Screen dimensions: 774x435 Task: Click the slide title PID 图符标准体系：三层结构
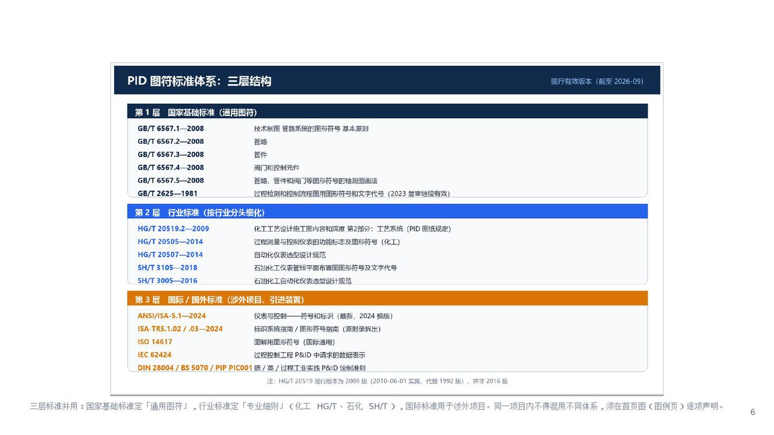pos(199,81)
